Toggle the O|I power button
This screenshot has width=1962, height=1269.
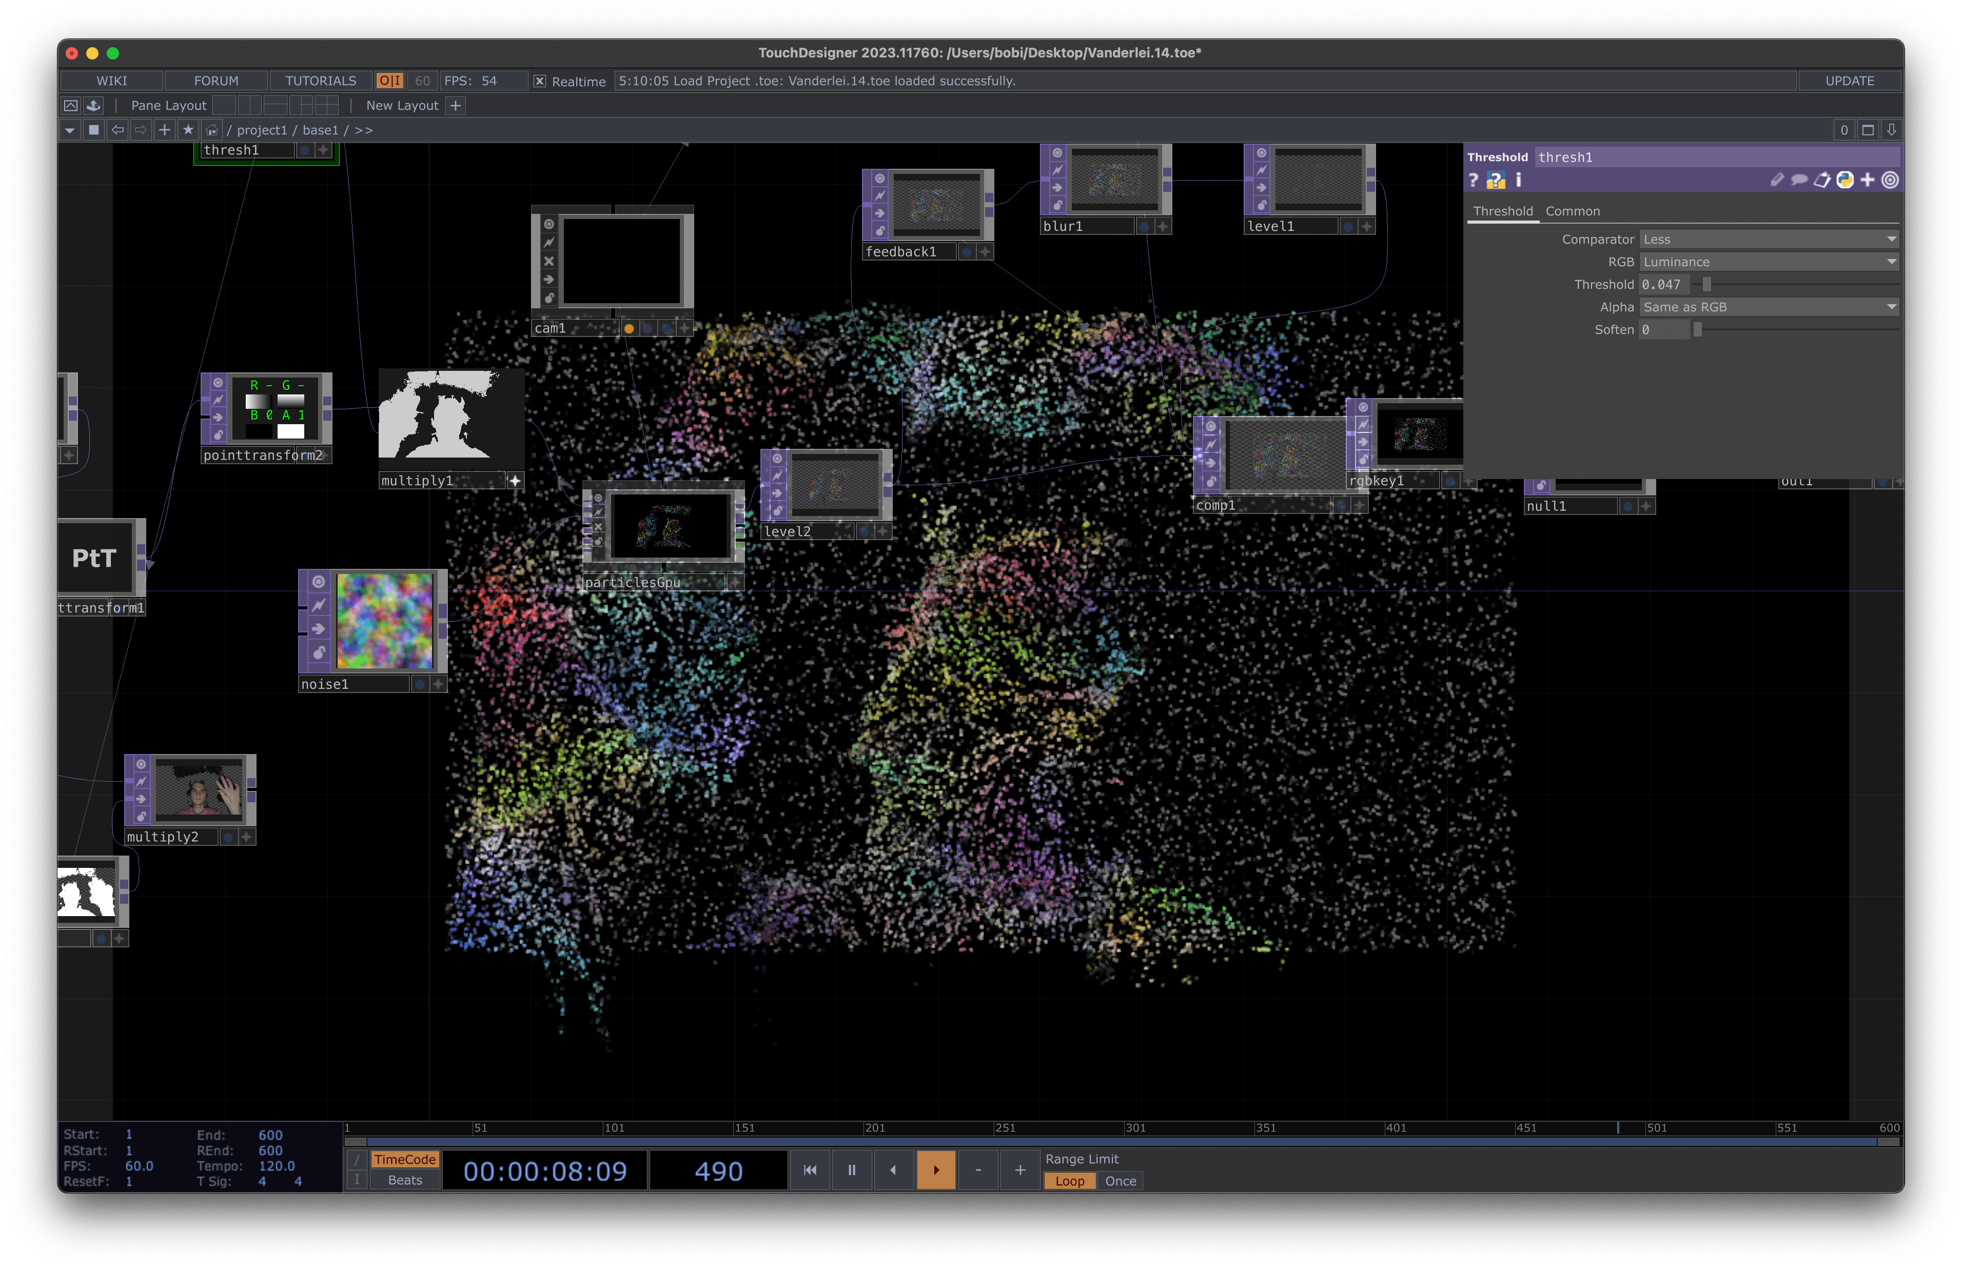389,81
